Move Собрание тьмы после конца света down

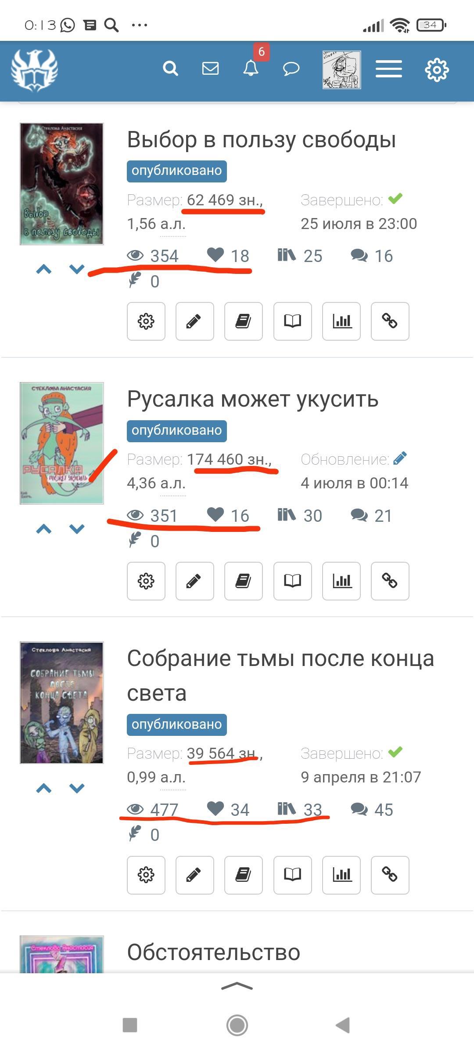coord(77,788)
